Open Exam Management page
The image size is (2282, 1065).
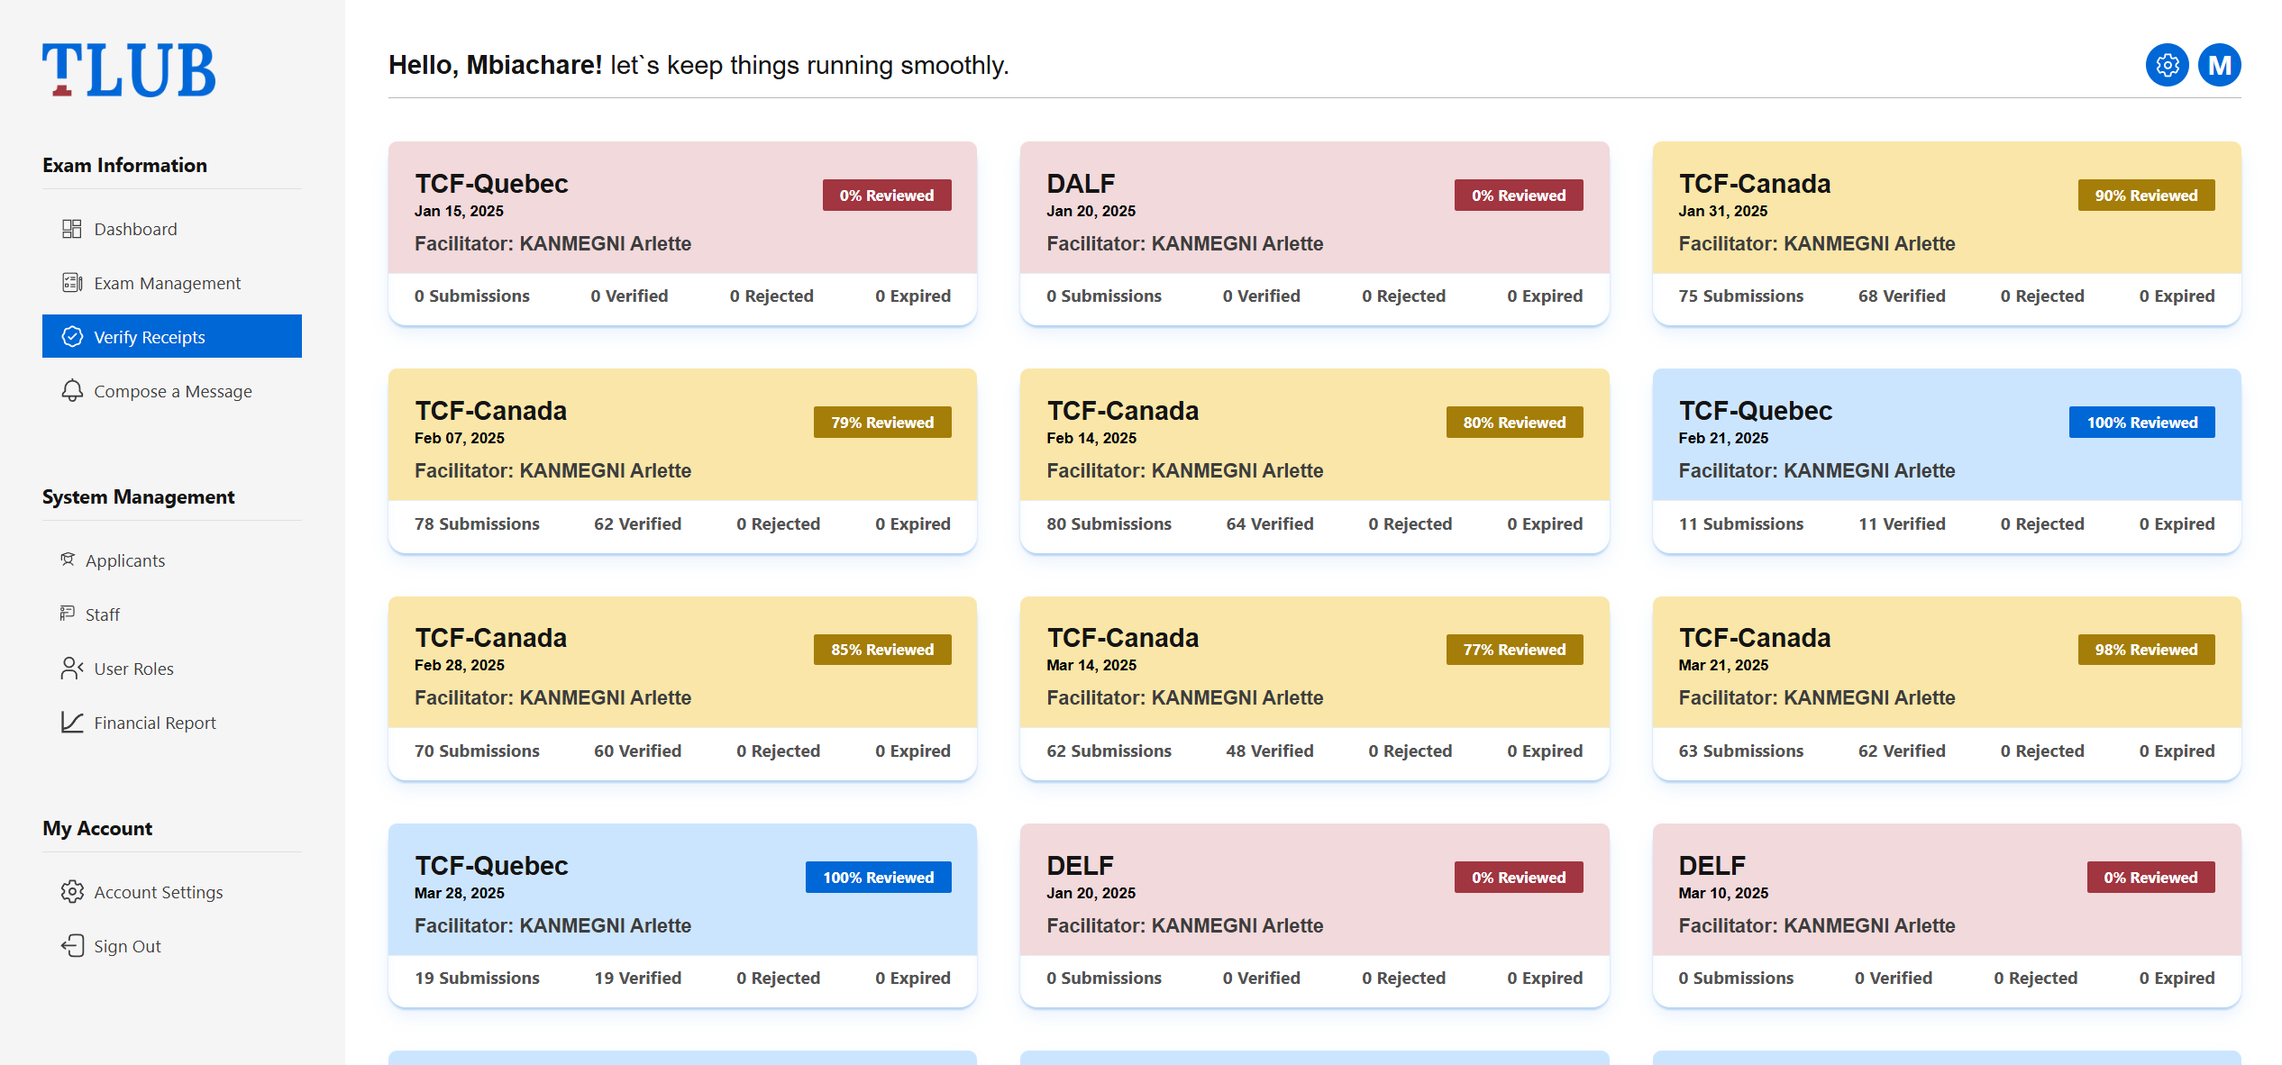click(172, 283)
